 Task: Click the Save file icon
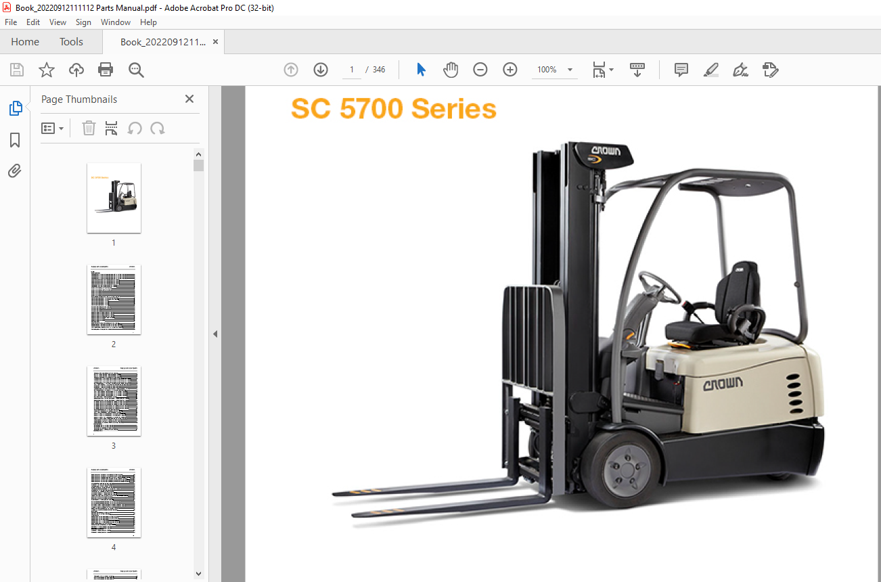[x=17, y=70]
